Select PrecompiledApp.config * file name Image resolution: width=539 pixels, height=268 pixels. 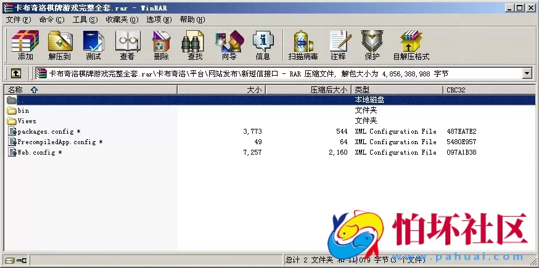(x=60, y=142)
